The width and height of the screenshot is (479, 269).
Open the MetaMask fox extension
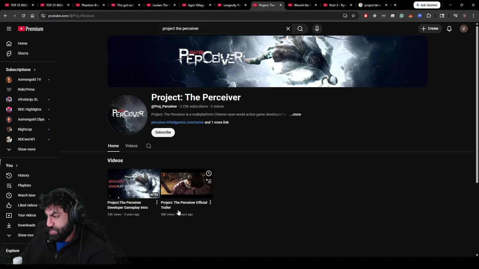click(x=411, y=16)
